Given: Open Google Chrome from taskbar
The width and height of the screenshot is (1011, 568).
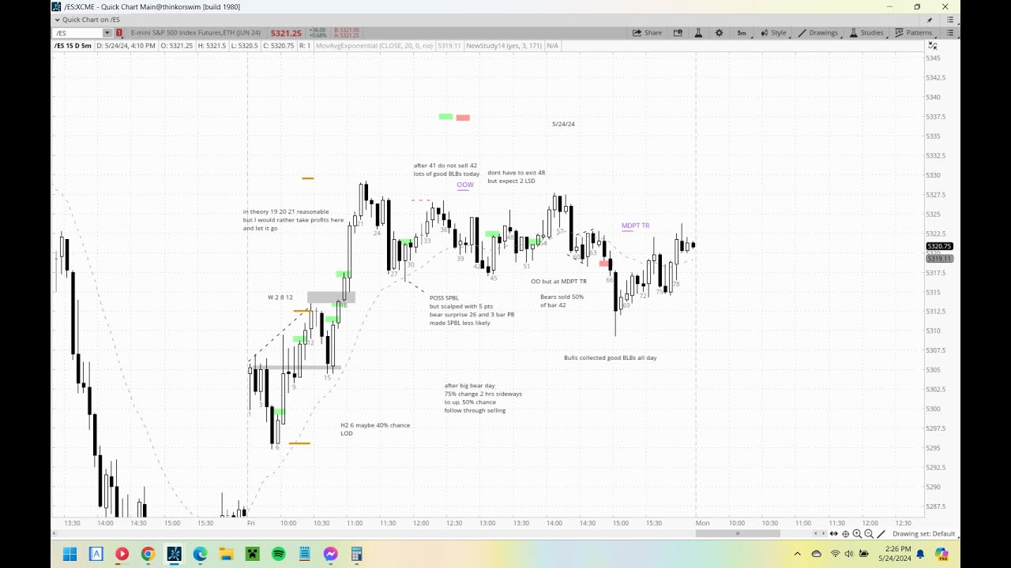Looking at the screenshot, I should tap(148, 554).
